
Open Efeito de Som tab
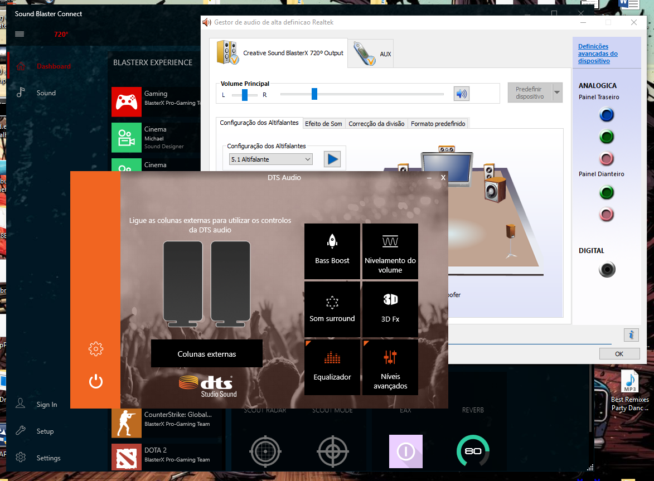323,124
